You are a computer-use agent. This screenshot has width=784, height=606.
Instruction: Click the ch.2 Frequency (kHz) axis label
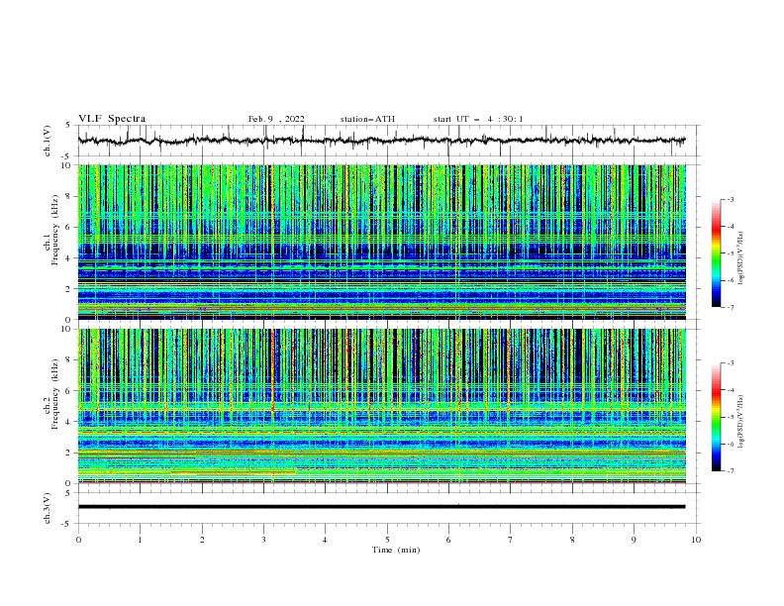52,393
